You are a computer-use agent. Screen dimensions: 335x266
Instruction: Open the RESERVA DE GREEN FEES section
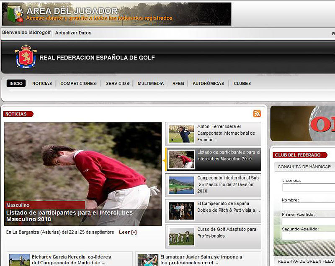(x=306, y=261)
